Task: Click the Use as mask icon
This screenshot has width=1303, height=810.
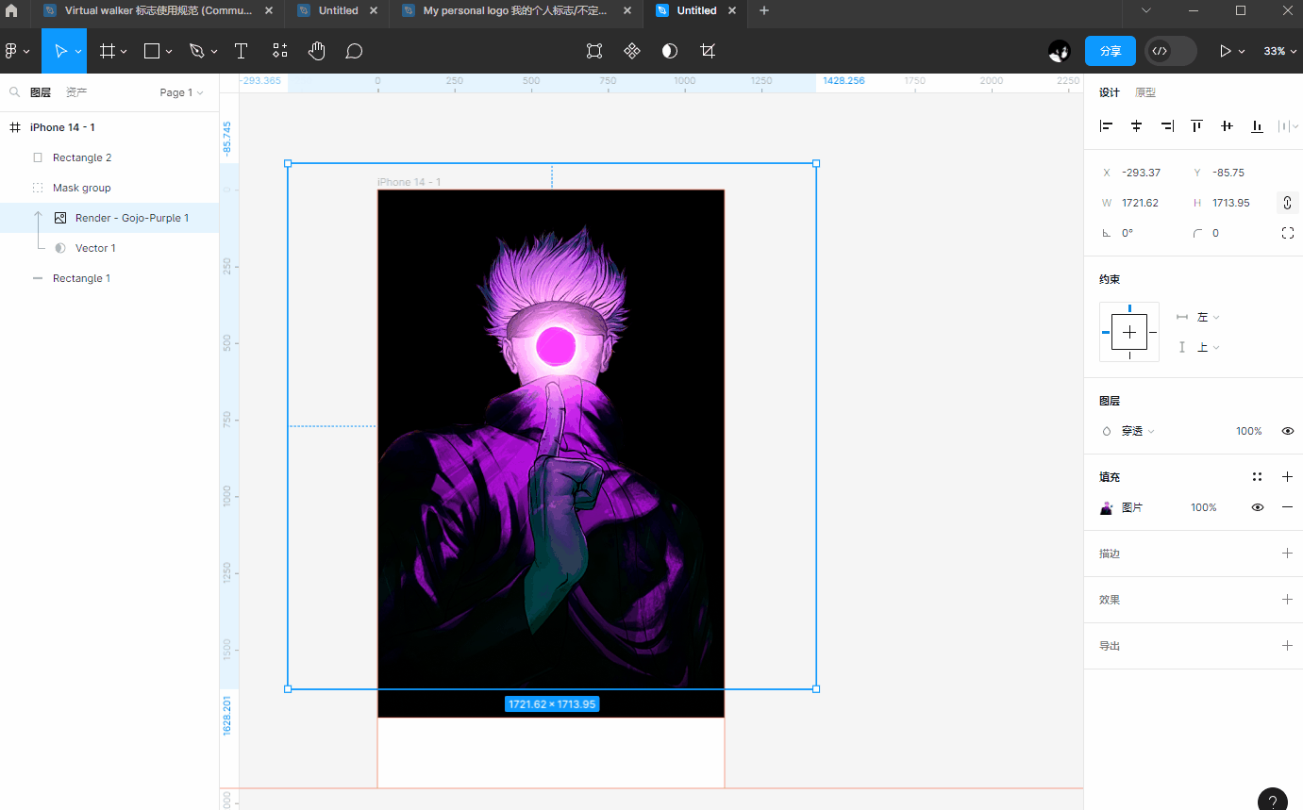Action: tap(670, 51)
